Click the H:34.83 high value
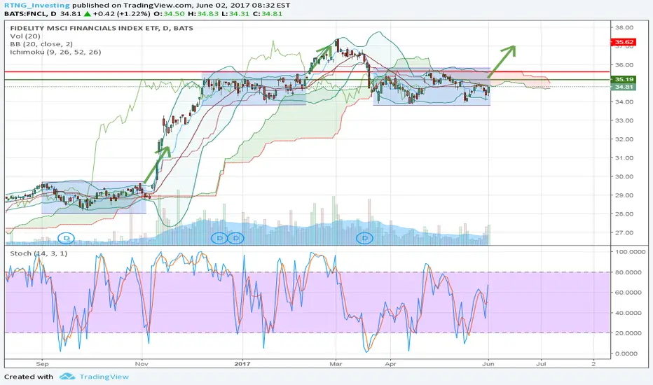 coord(202,14)
